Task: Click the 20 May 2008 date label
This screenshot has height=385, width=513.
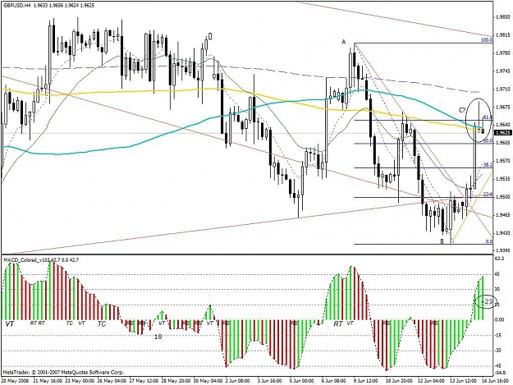Action: 15,381
